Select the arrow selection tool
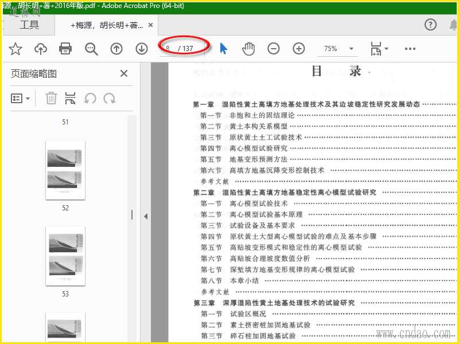The image size is (459, 344). tap(223, 49)
